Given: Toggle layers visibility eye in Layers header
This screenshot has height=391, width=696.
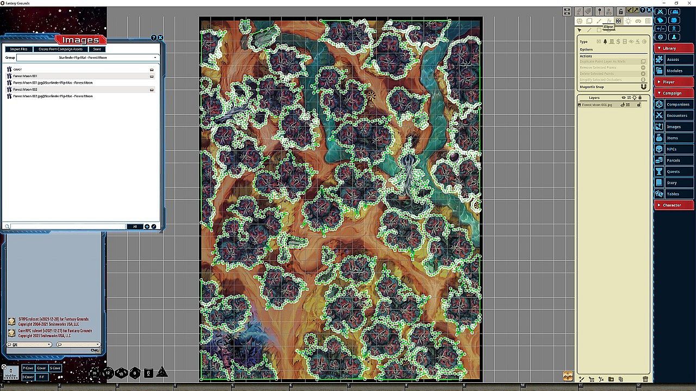Looking at the screenshot, I should click(x=624, y=98).
